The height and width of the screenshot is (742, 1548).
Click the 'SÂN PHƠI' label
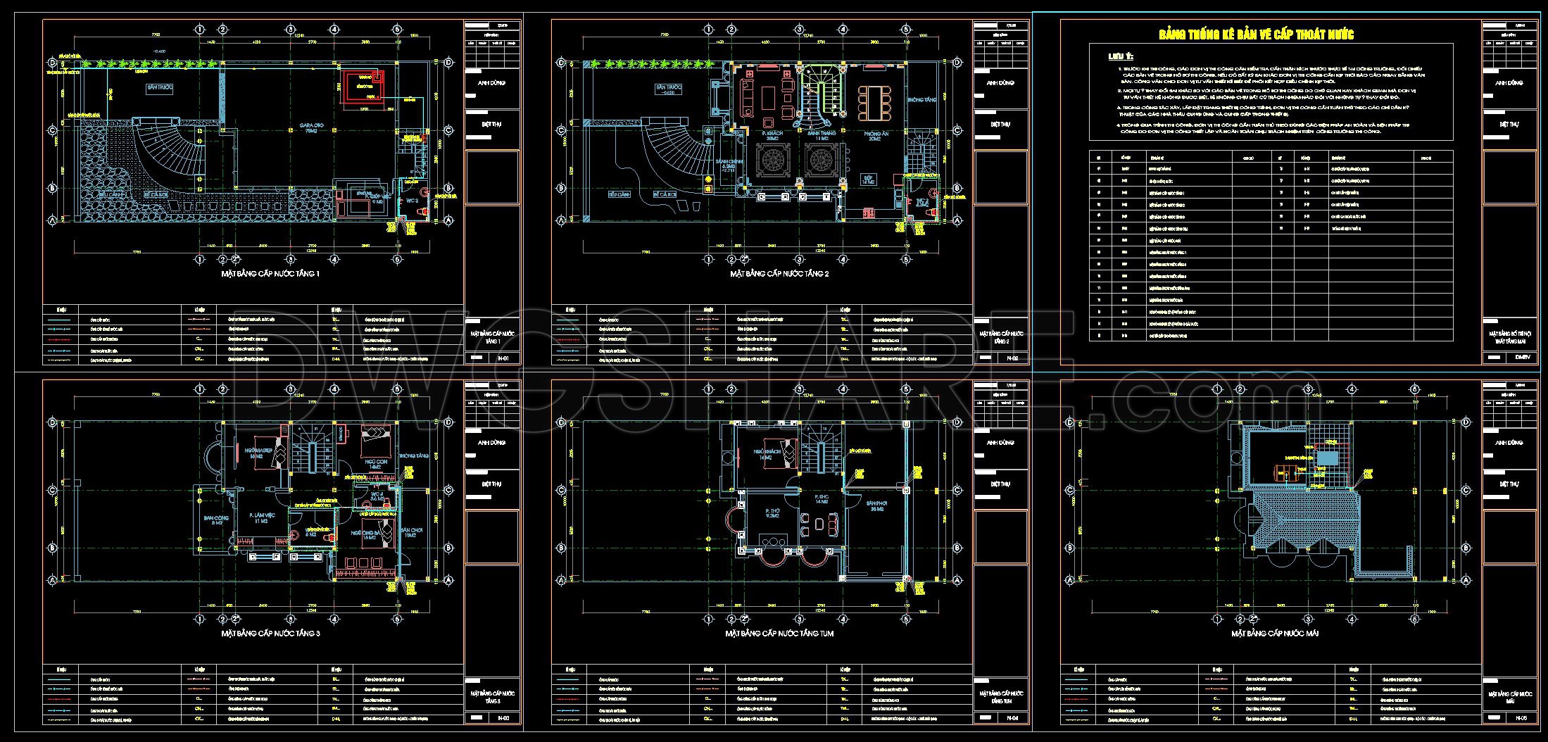point(877,503)
